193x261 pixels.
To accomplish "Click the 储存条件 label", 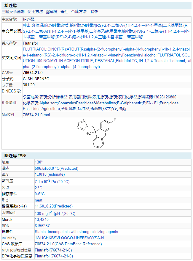I will click(9, 194).
